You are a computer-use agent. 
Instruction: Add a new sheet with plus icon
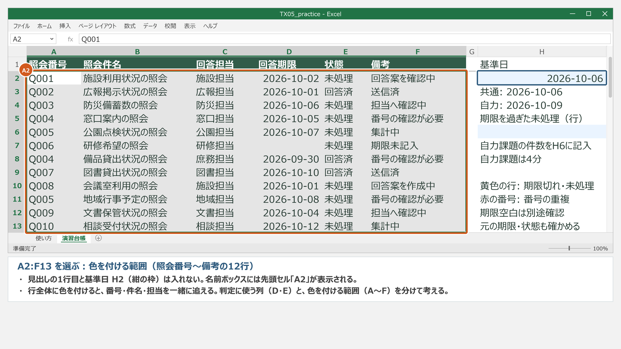tap(99, 238)
